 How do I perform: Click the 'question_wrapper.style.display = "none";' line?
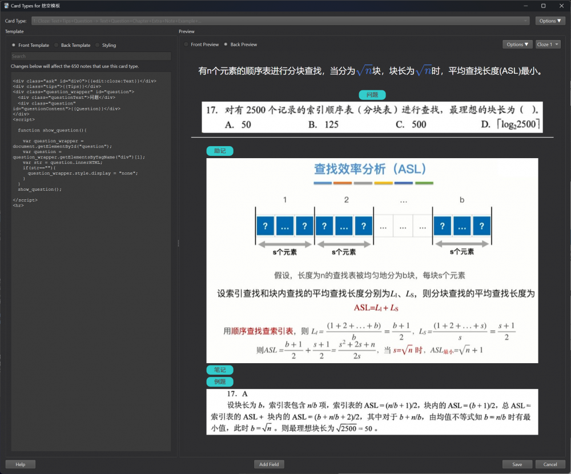(83, 174)
